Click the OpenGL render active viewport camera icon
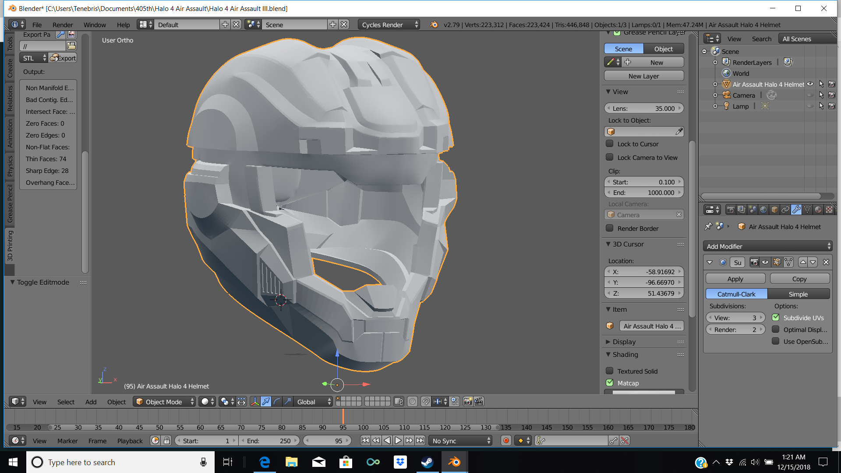Image resolution: width=841 pixels, height=473 pixels. point(468,402)
